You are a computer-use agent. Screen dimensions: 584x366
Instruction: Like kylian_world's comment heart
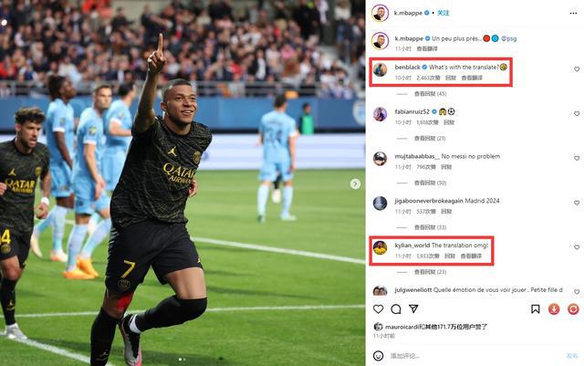(577, 247)
